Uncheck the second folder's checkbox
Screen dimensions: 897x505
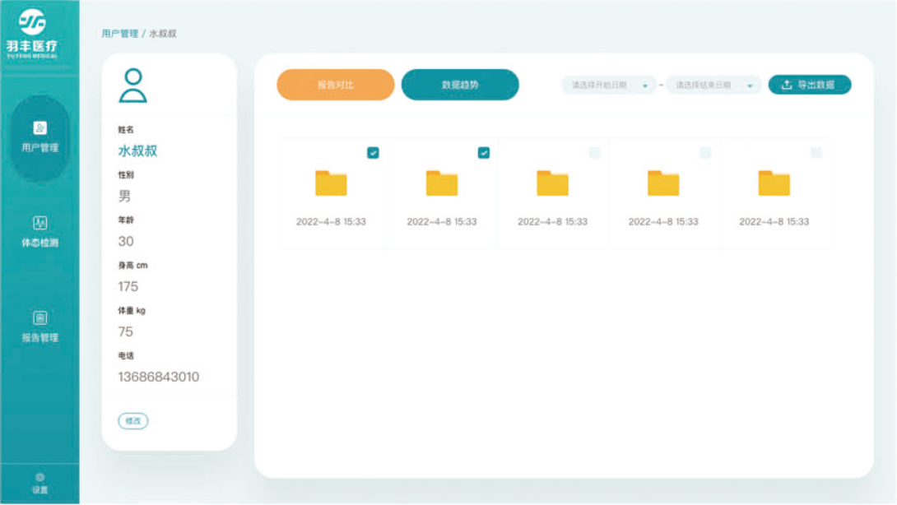pyautogui.click(x=484, y=153)
